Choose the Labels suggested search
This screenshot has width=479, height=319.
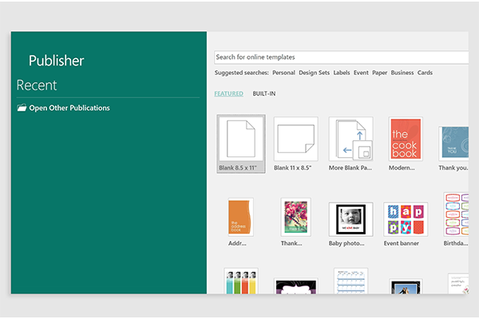[x=341, y=73]
